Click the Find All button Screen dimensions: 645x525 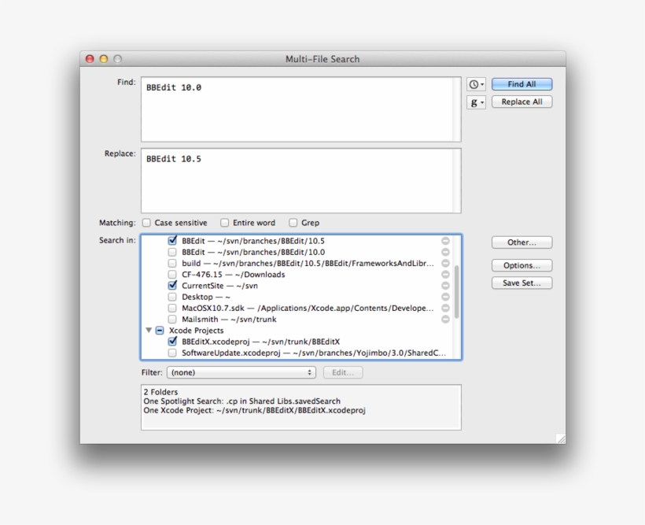tap(522, 84)
